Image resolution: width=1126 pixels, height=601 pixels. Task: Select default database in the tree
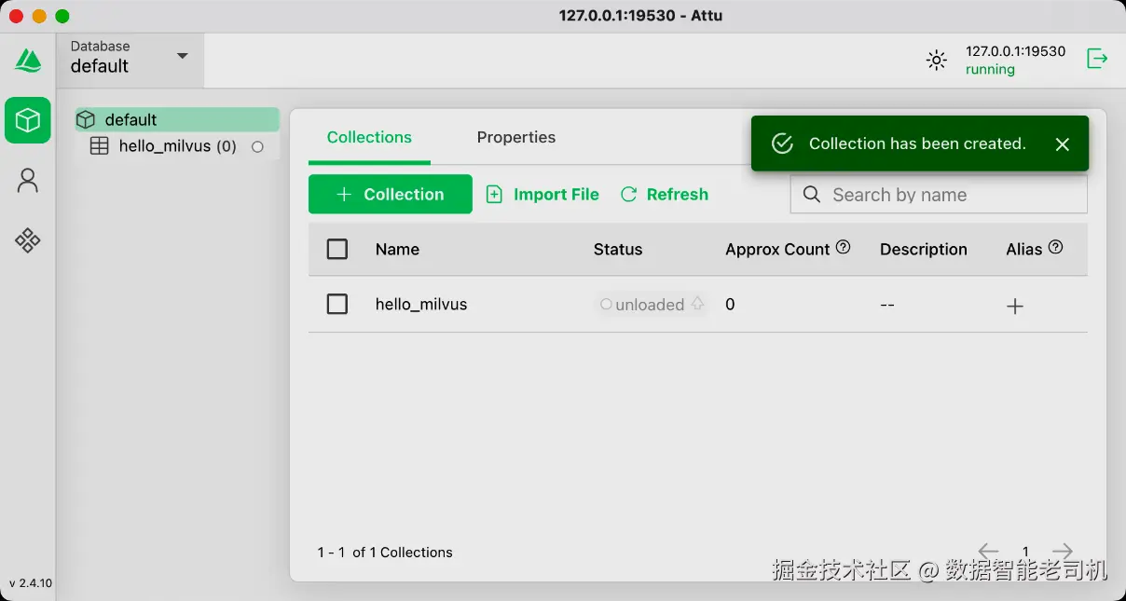[x=177, y=119]
